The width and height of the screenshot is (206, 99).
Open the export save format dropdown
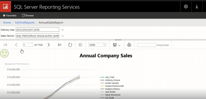[117, 45]
